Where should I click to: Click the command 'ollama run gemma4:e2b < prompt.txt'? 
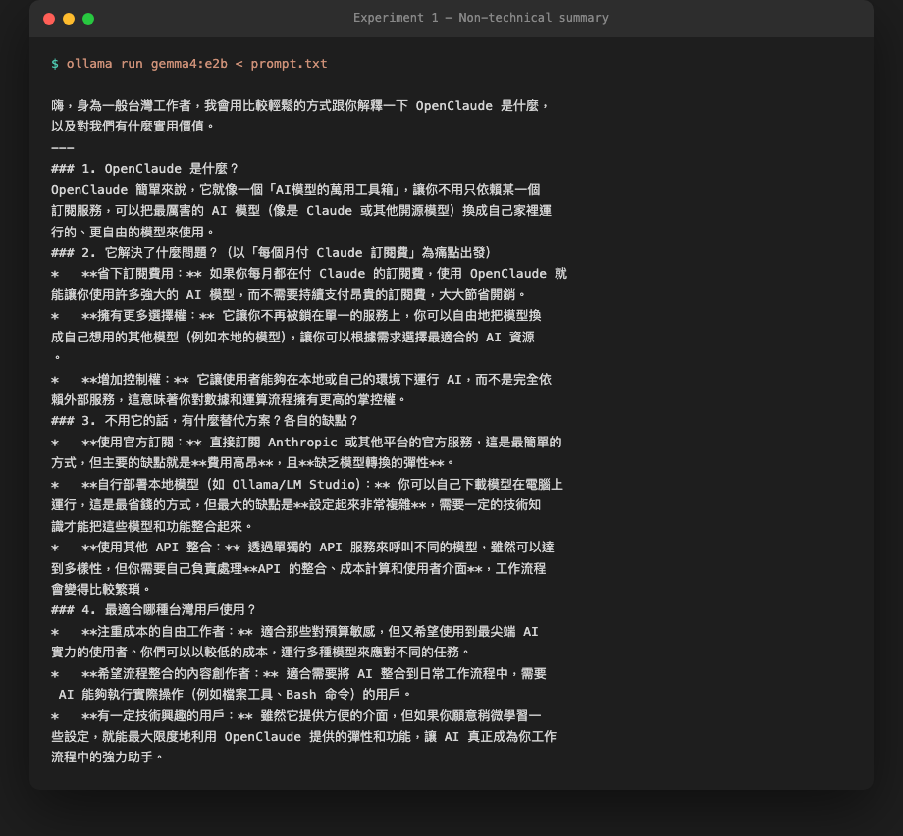196,64
